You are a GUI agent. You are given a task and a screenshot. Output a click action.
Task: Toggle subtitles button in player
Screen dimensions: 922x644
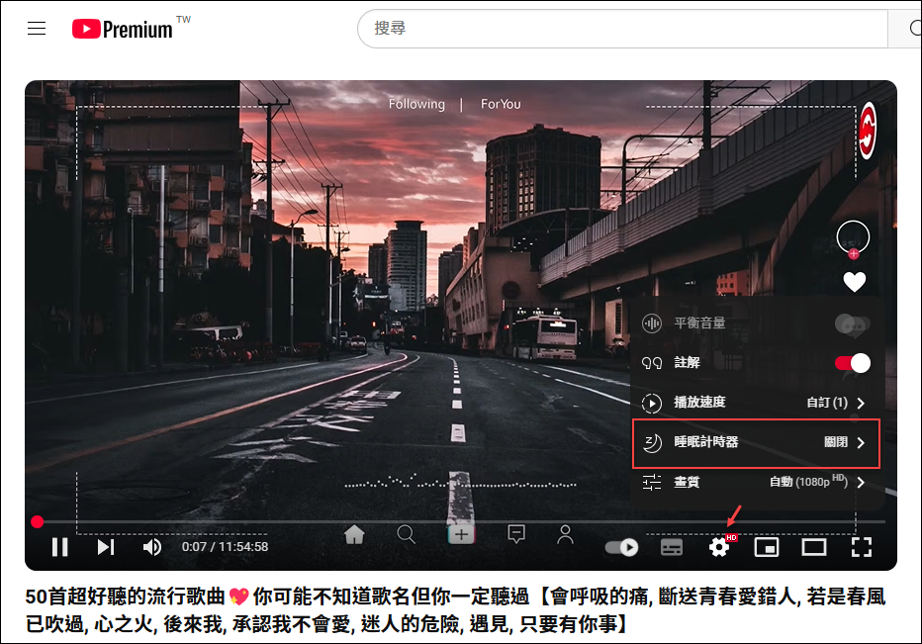672,547
